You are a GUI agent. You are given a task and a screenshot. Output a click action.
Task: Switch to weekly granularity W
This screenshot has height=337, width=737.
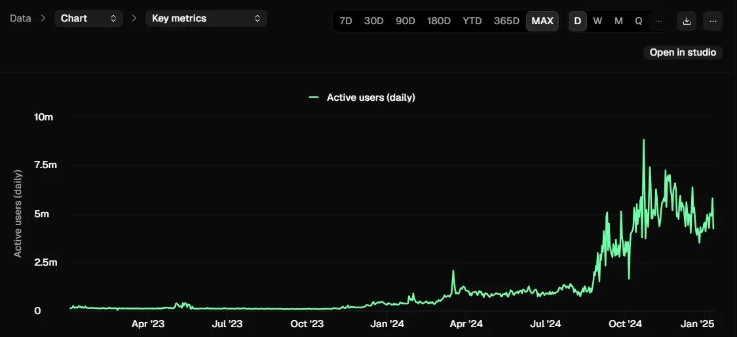pos(597,21)
